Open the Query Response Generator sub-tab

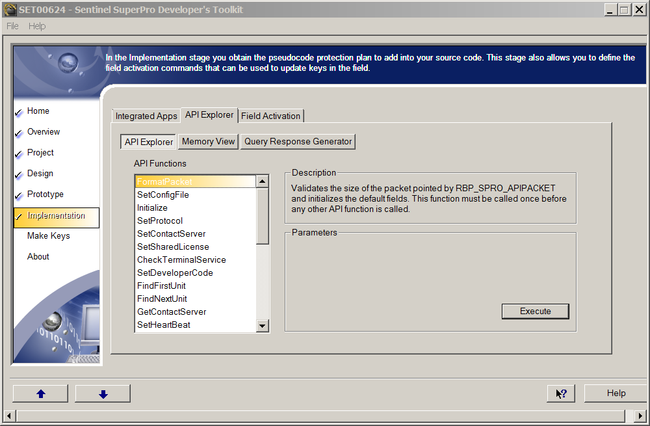pos(298,141)
